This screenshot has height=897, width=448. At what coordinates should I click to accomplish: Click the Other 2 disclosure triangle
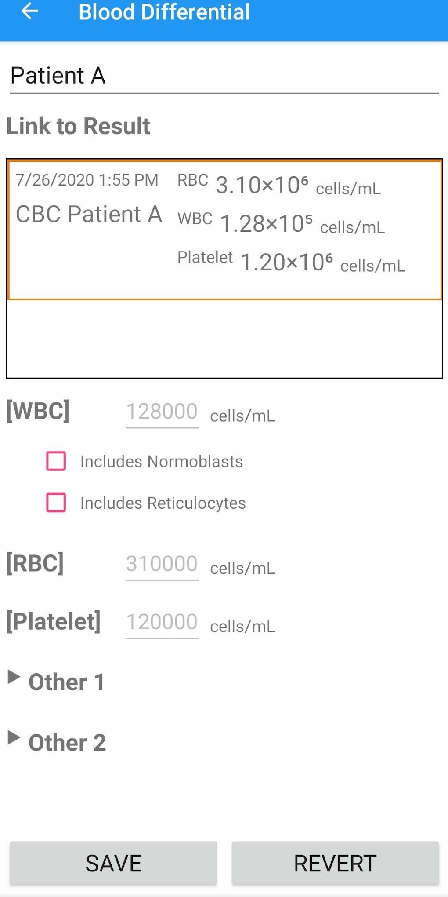point(14,738)
